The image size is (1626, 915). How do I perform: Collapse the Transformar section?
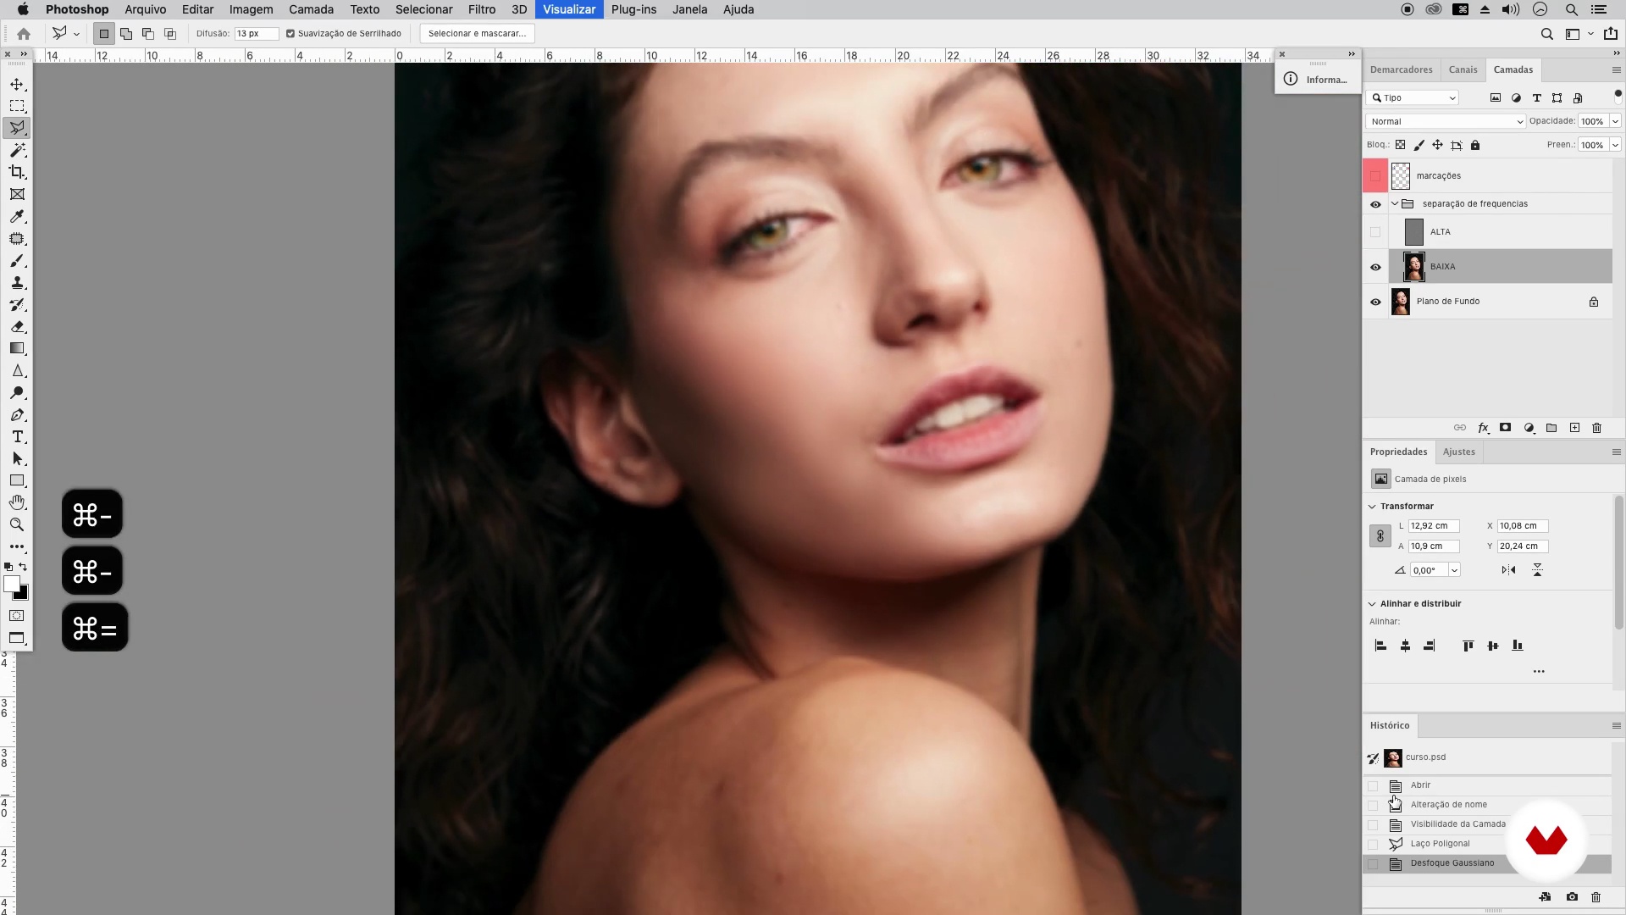point(1372,507)
